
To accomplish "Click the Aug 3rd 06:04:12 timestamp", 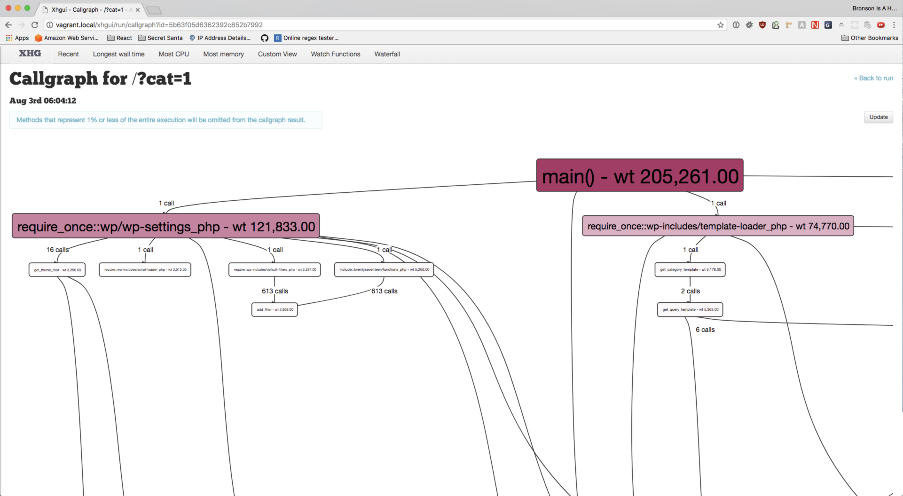I will click(43, 101).
